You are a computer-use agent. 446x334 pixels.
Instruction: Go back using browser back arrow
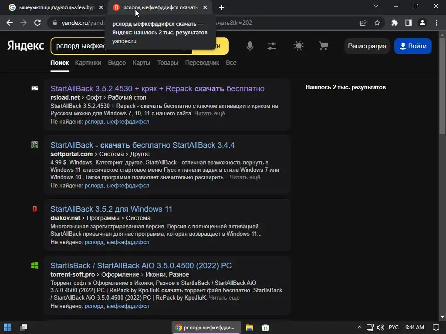pos(10,23)
